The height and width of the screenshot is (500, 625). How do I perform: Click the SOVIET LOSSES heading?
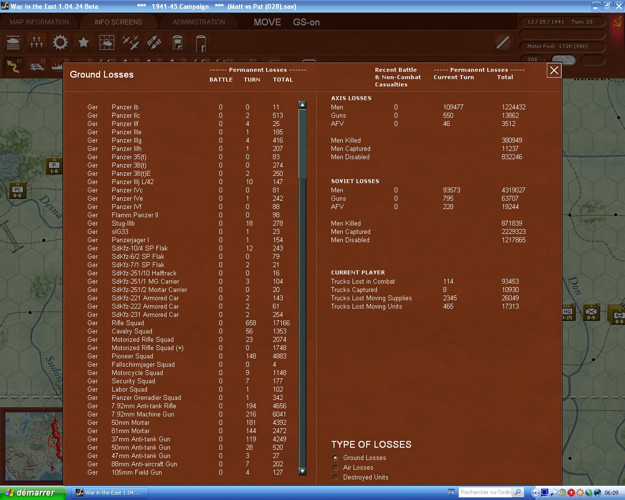pos(355,181)
